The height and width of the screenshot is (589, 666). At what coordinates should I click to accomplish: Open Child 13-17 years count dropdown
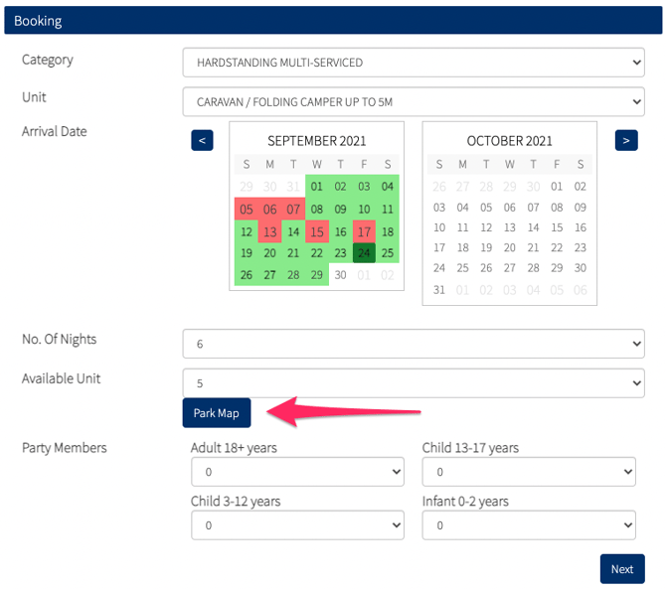click(x=529, y=471)
